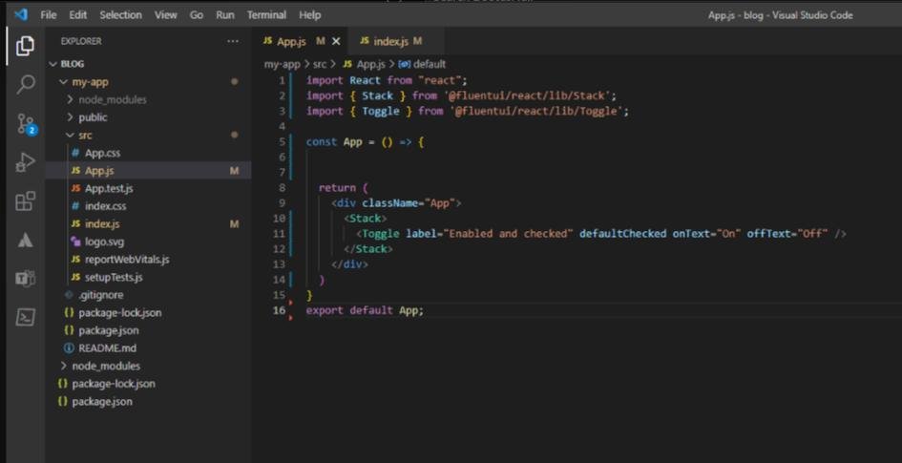
Task: Open App.test.js in the explorer
Action: pos(109,188)
